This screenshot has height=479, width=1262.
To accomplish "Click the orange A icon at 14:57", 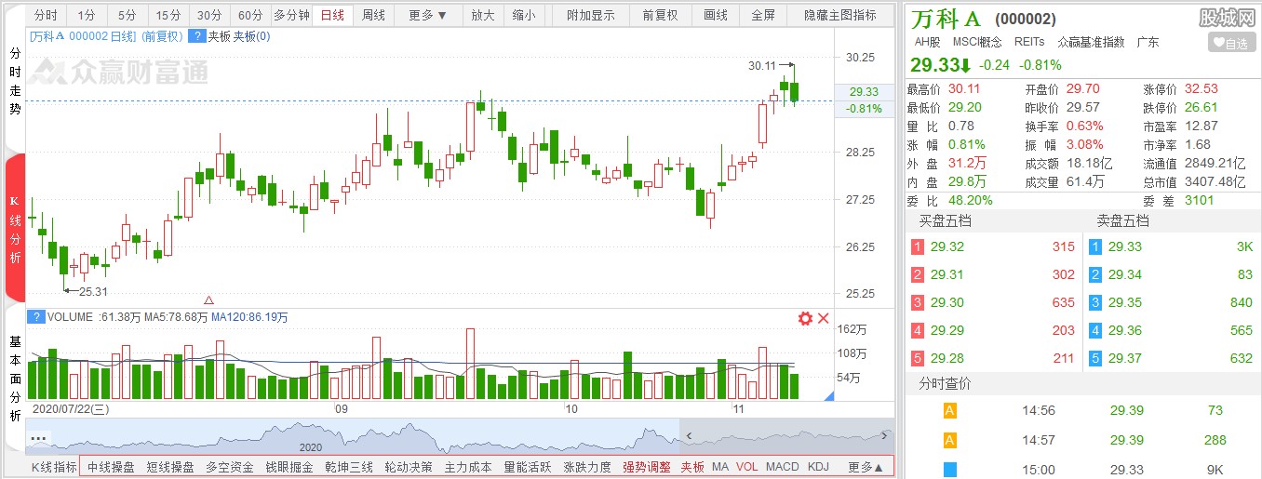I will [x=950, y=440].
